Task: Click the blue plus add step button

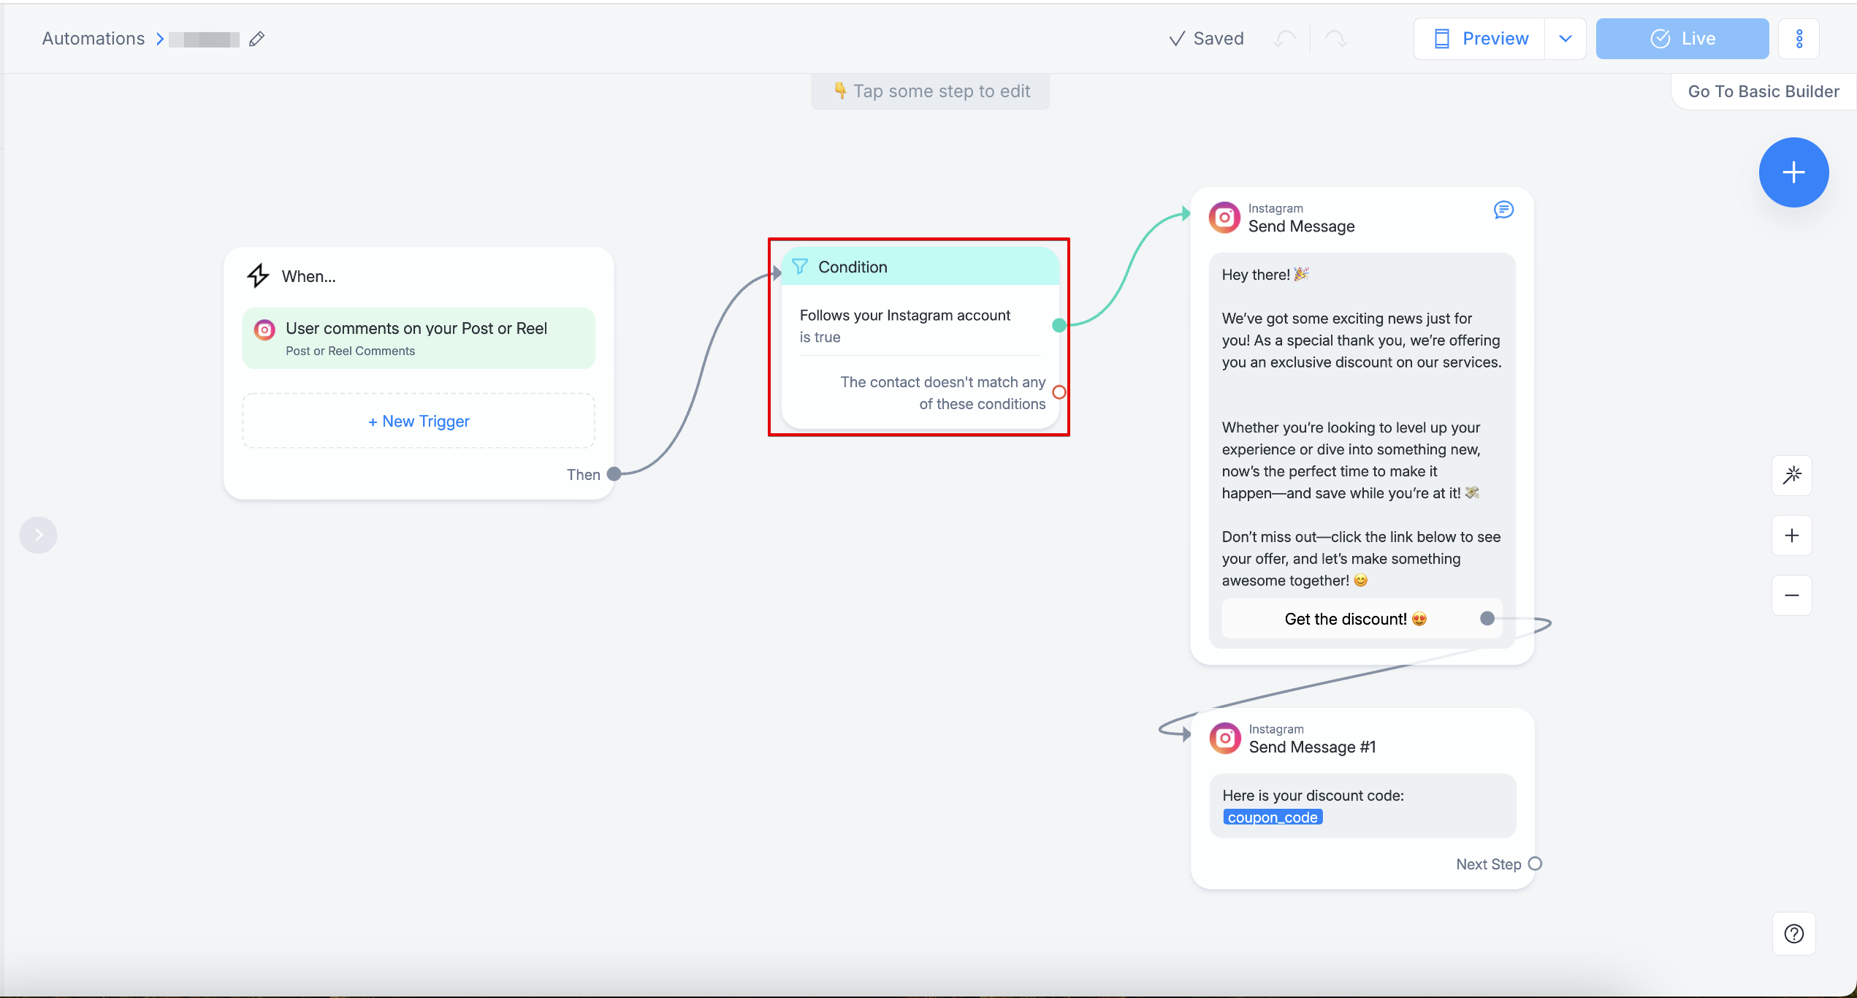Action: pos(1793,172)
